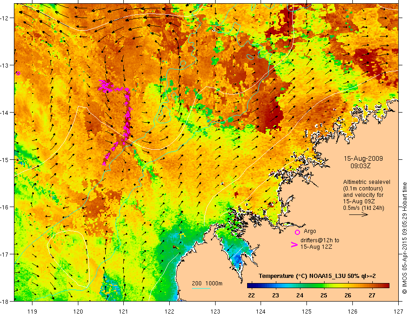Click the 'drifters@12h to' legend text

coord(320,240)
